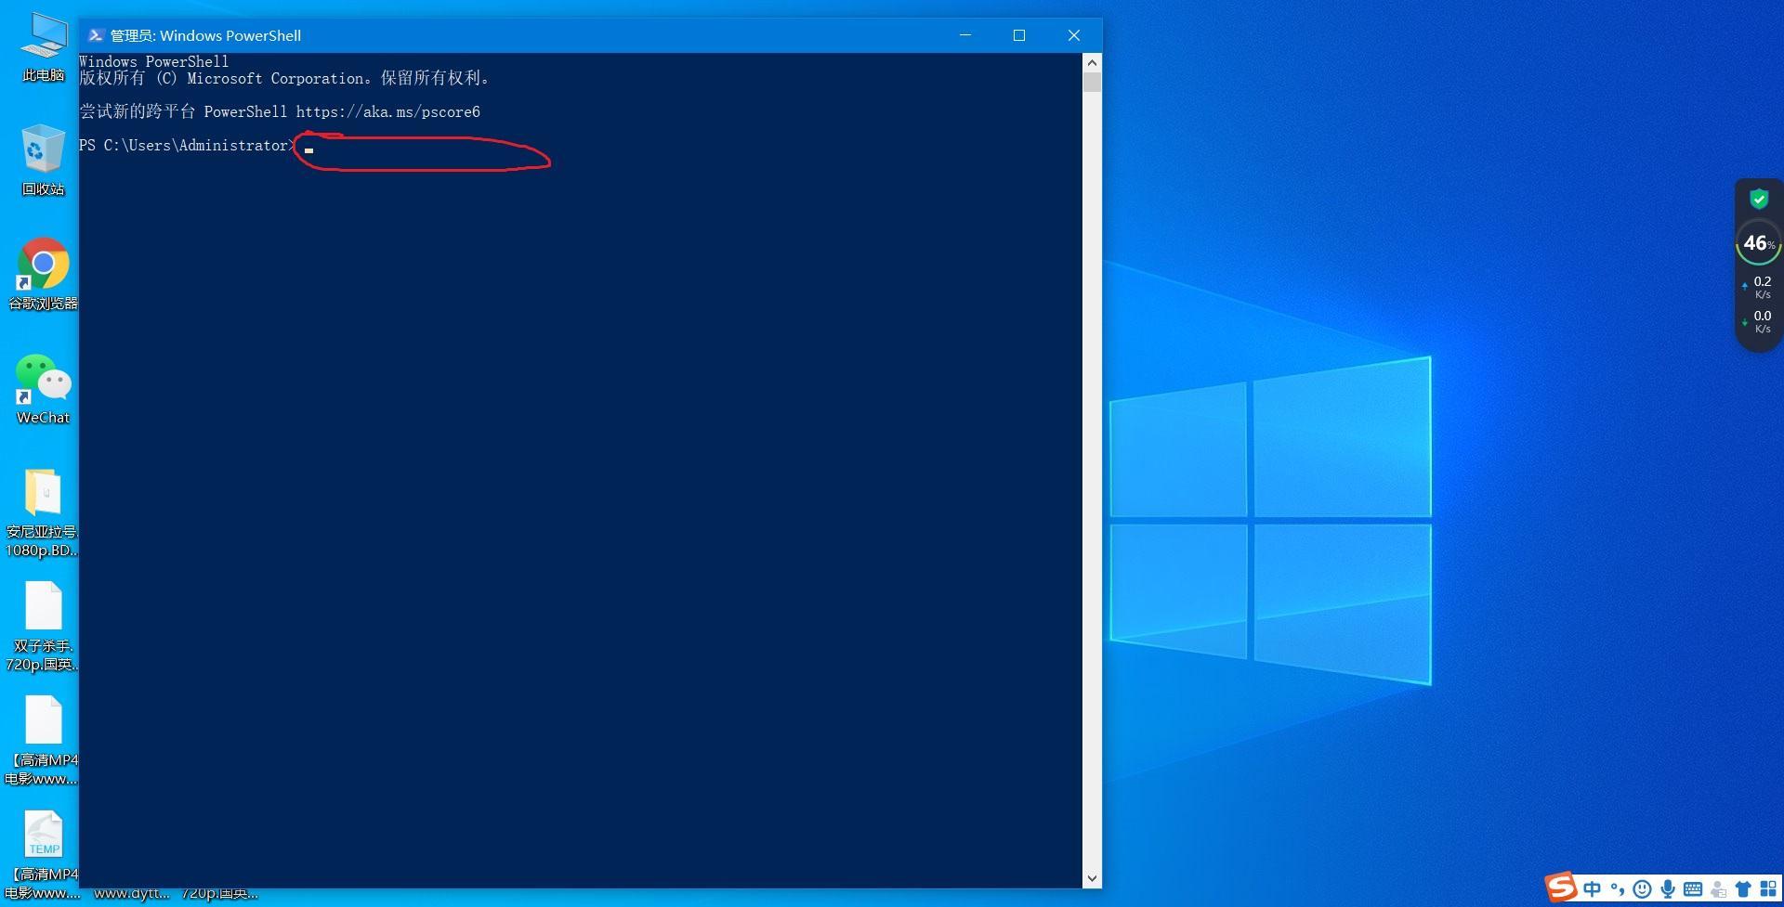Screen dimensions: 1784x907
Task: Click the PowerShell icon in the title bar
Action: (95, 35)
